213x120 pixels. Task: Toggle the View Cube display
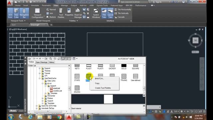pos(16,13)
